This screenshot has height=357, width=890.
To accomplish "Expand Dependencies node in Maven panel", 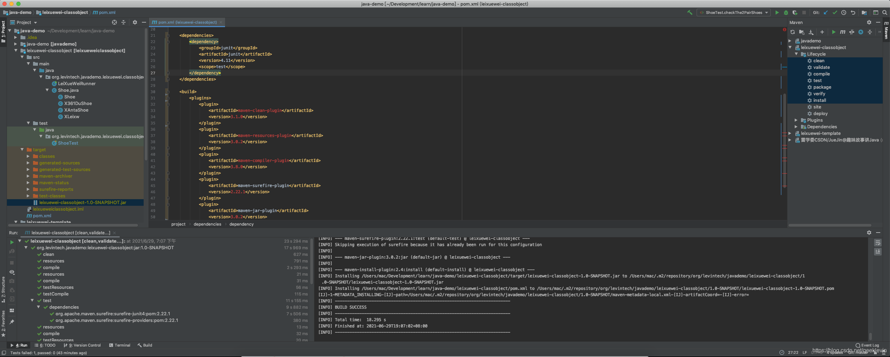I will click(x=796, y=127).
